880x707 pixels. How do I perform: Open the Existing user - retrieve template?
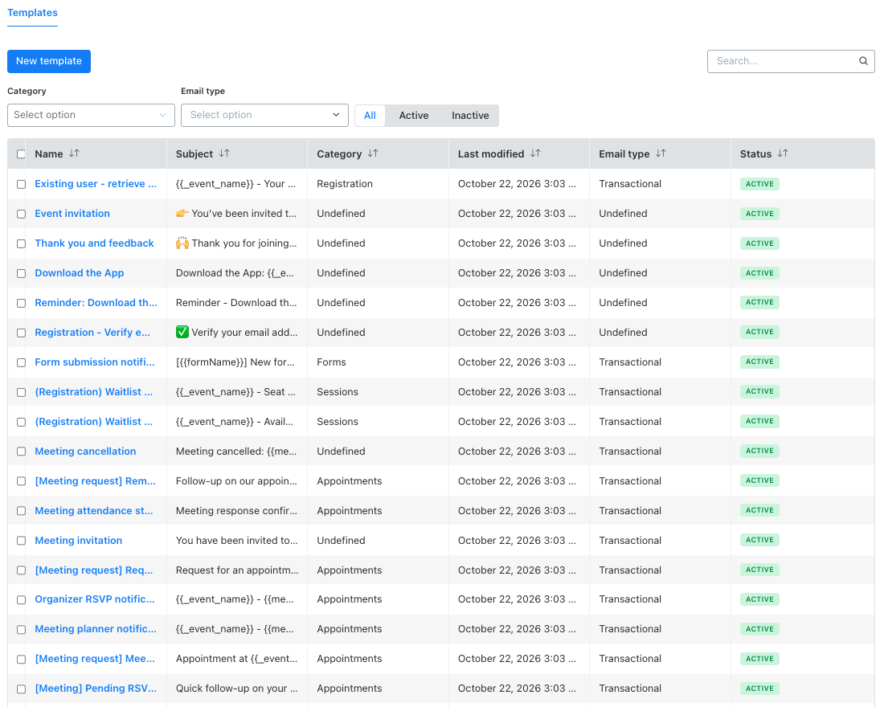[96, 184]
